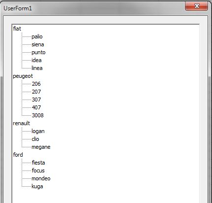This screenshot has width=212, height=203.
Task: Click the fiesta tree item
Action: pos(38,163)
